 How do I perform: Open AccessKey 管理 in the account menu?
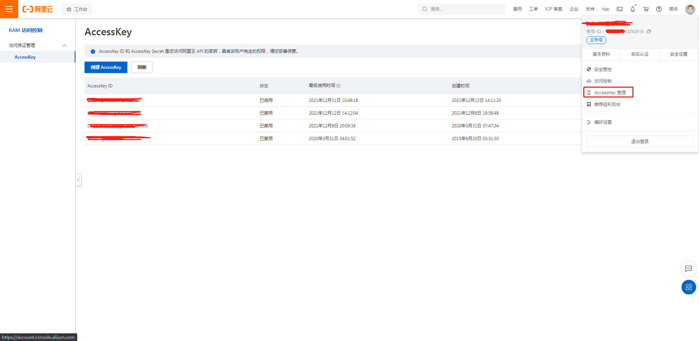(610, 93)
